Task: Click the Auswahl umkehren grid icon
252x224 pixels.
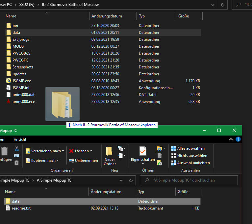Action: [x=174, y=163]
